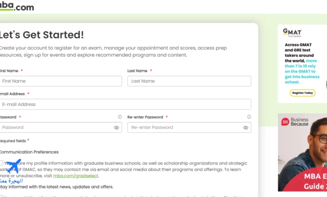Show password using the Password eye icon
This screenshot has height=197, width=327.
pyautogui.click(x=117, y=127)
